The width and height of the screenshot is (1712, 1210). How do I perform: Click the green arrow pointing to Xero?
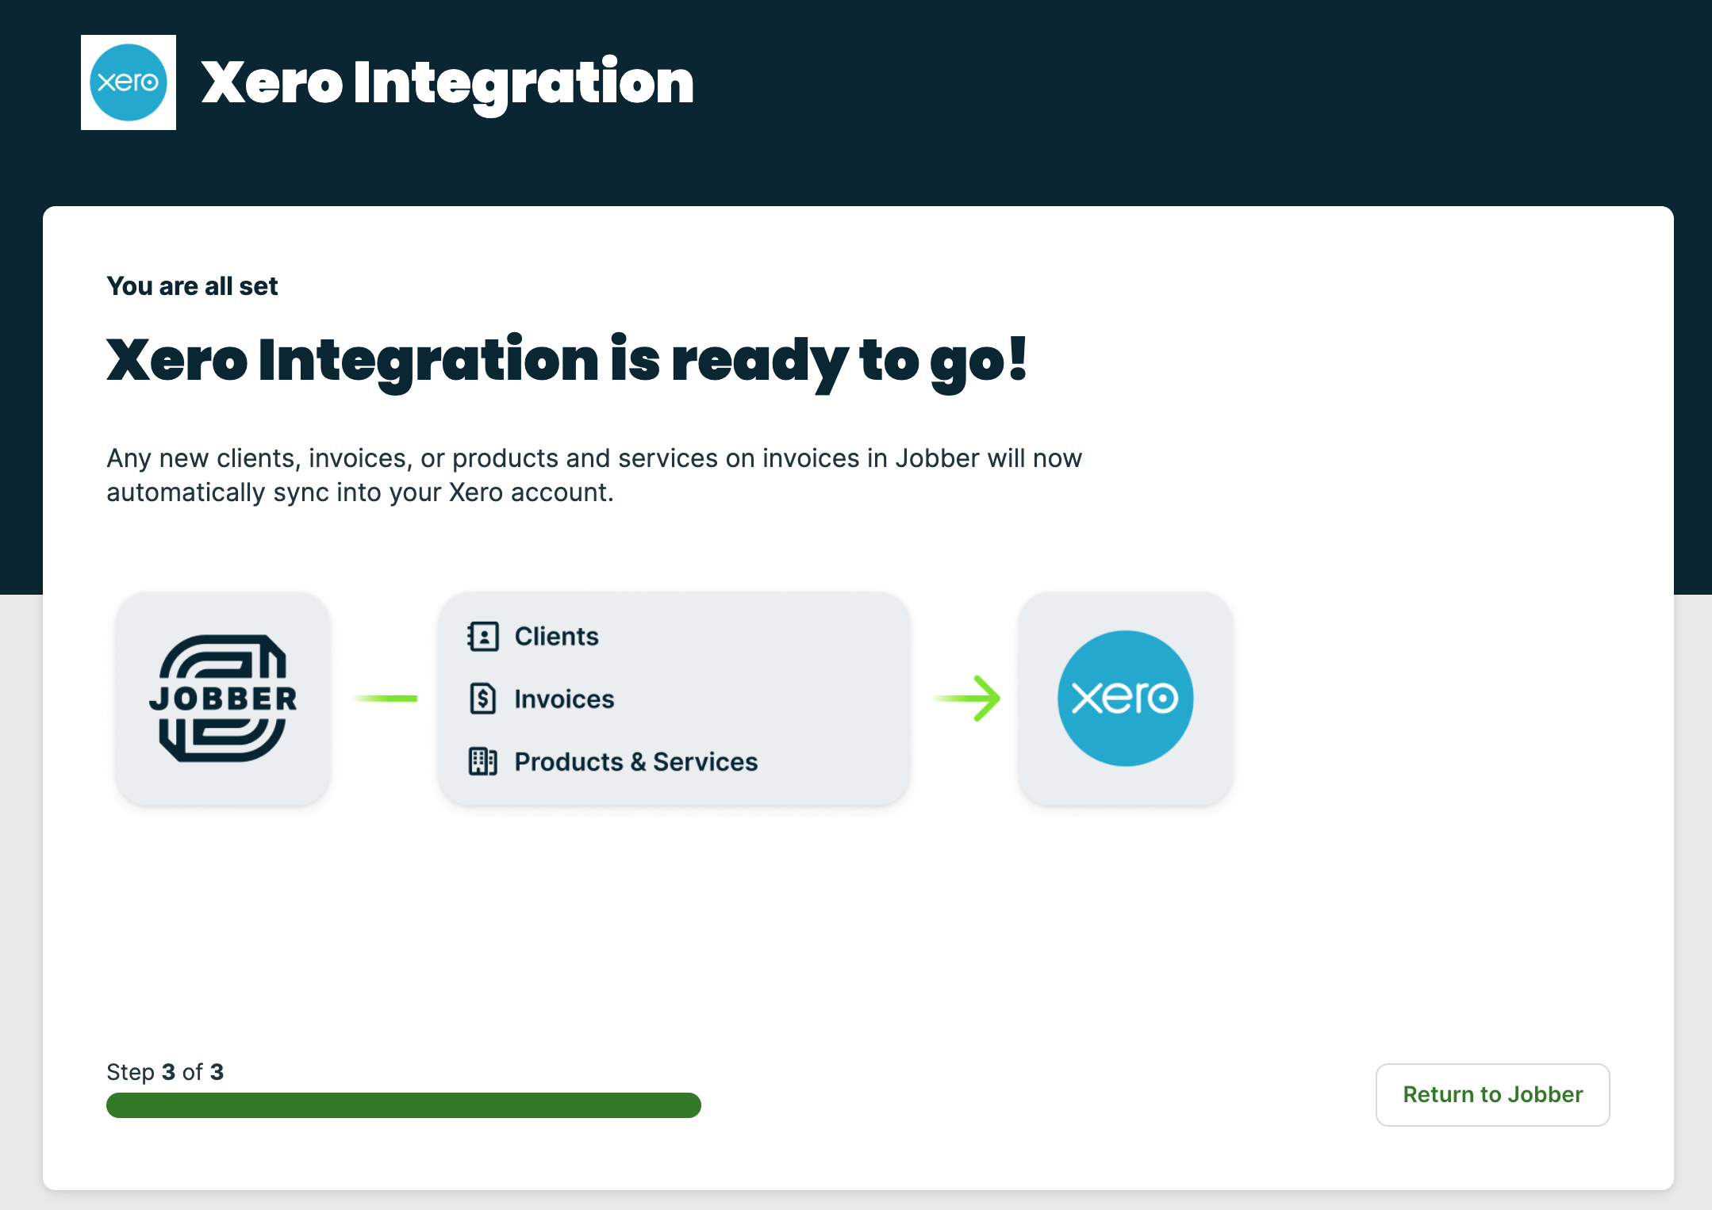click(x=969, y=698)
